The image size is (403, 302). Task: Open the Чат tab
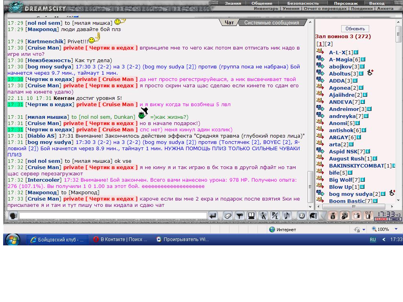point(229,22)
